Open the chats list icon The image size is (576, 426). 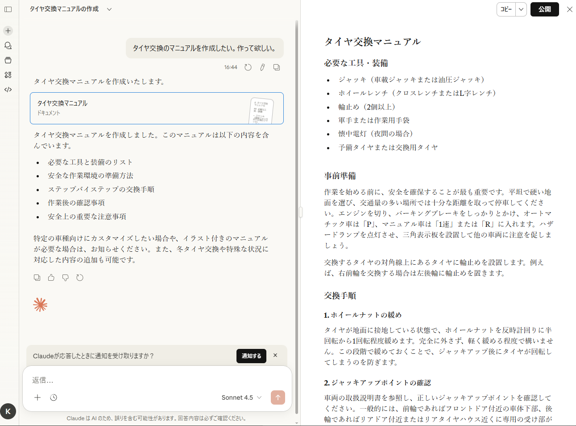coord(8,45)
